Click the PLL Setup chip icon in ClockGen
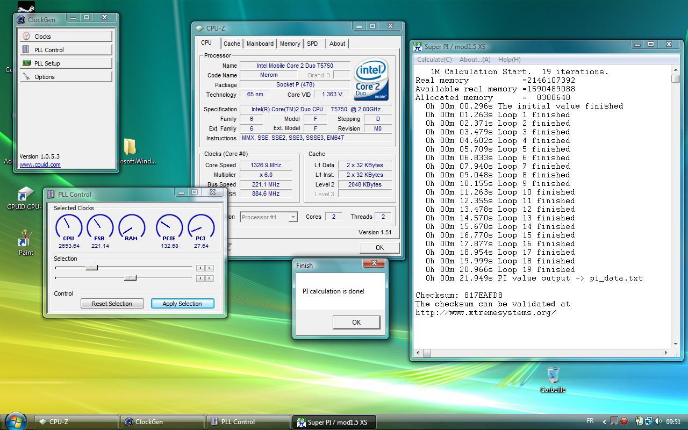688x430 pixels. [x=26, y=63]
